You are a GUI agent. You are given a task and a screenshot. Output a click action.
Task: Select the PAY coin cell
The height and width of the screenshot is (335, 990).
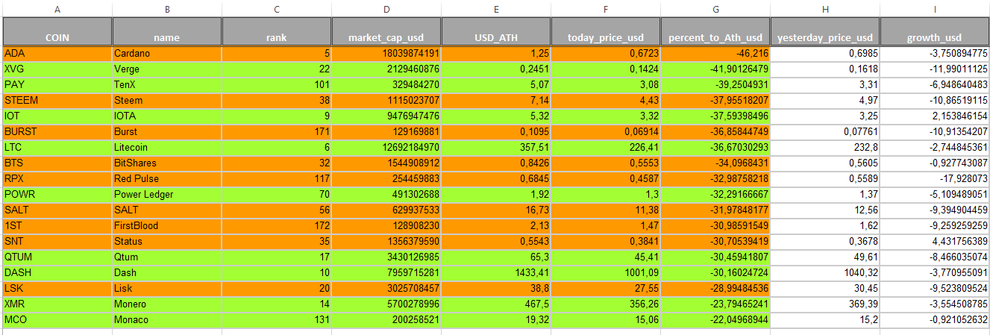(57, 85)
